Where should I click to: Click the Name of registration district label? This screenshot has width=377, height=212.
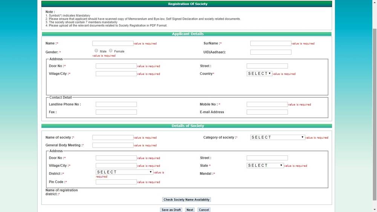(61, 192)
